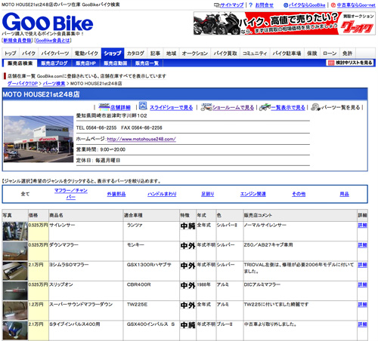The image size is (378, 341).
Task: Filter by マフラー/チャンバー genre
Action: coord(71,194)
